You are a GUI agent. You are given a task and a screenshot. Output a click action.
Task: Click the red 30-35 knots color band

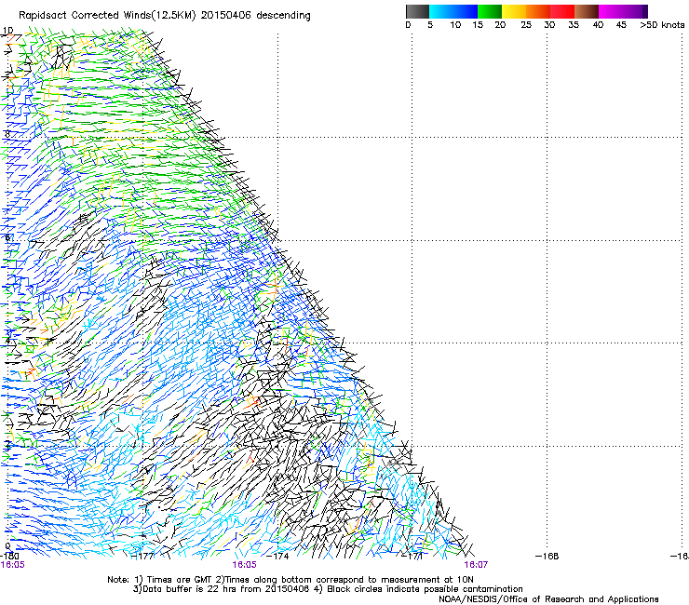click(562, 11)
